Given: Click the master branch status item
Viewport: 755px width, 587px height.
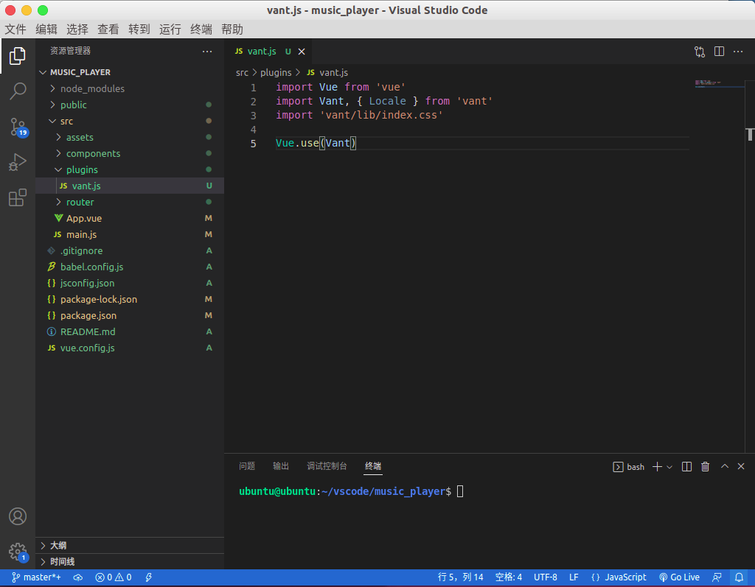Looking at the screenshot, I should click(x=37, y=577).
